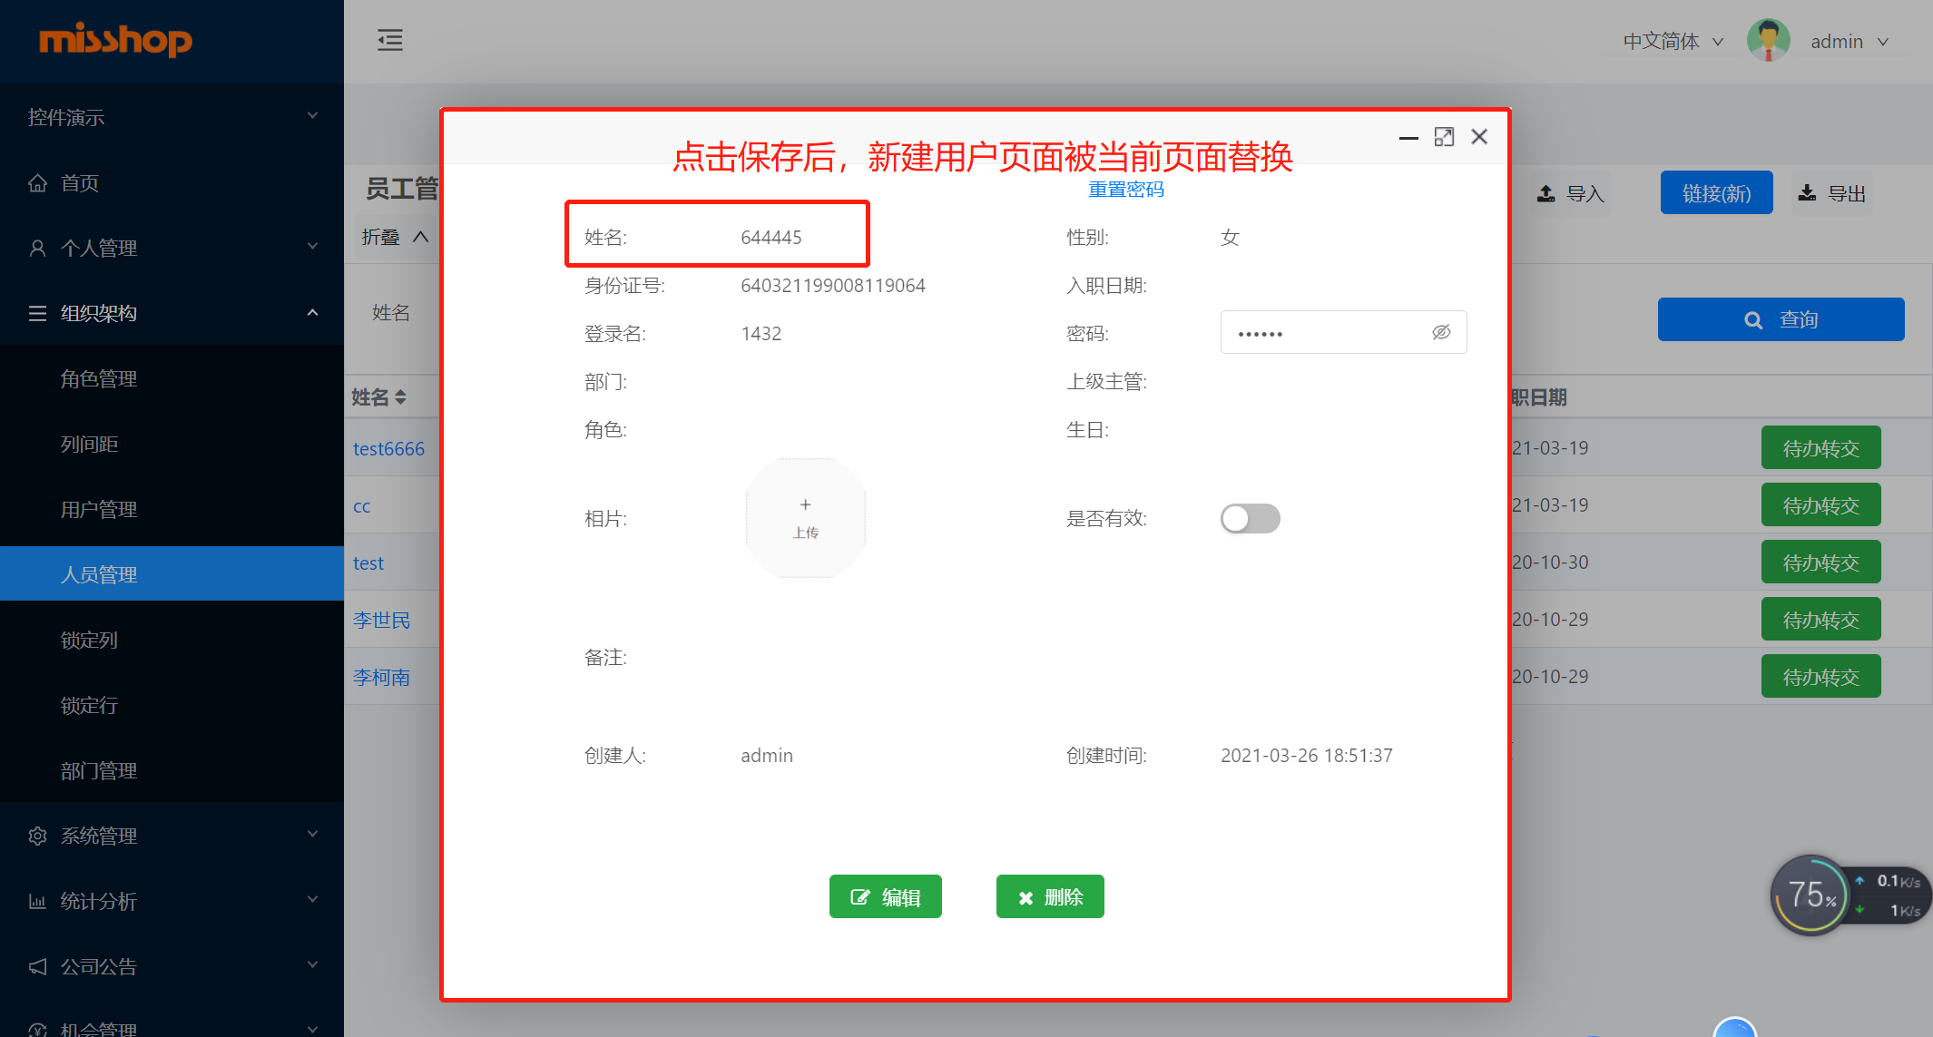Collapse the sidebar with hamburger icon
This screenshot has width=1933, height=1037.
pos(389,41)
